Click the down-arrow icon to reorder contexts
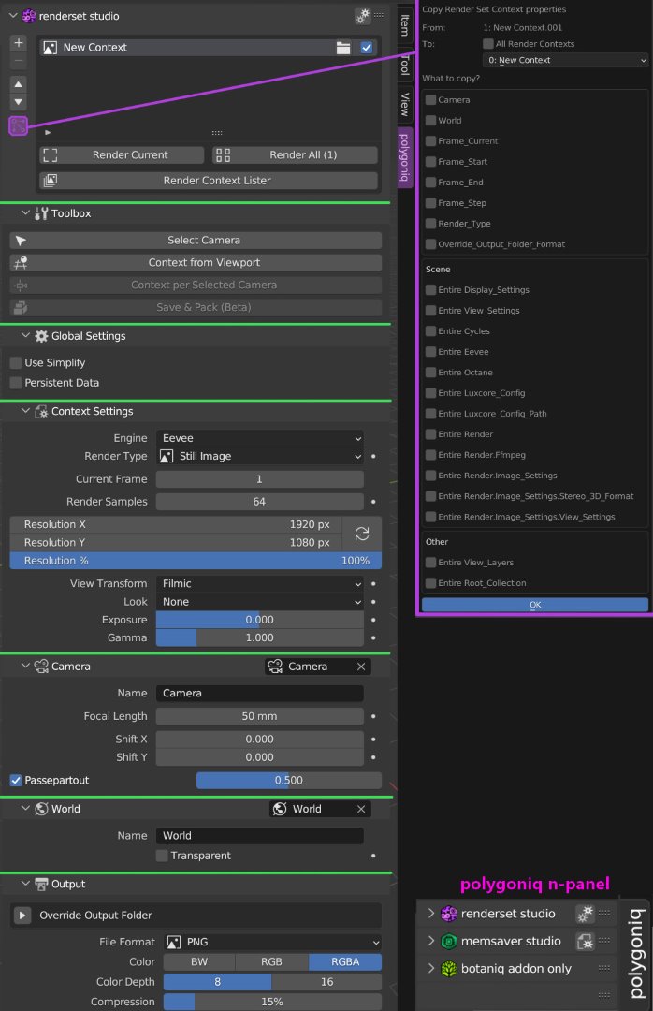 pyautogui.click(x=18, y=103)
